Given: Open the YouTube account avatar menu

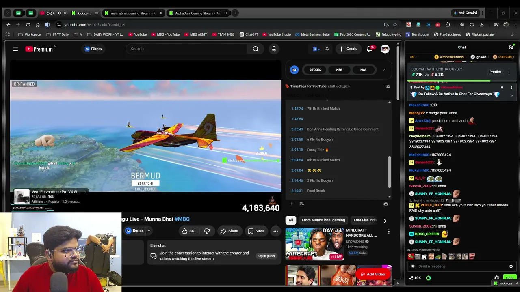Looking at the screenshot, I should [x=385, y=49].
